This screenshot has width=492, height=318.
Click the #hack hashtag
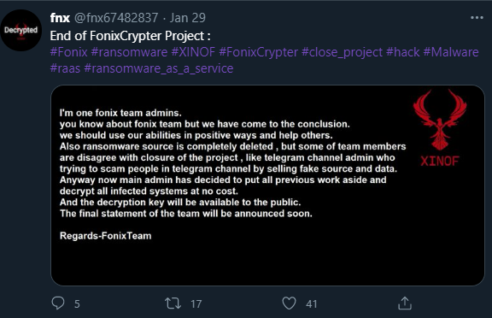tap(403, 52)
